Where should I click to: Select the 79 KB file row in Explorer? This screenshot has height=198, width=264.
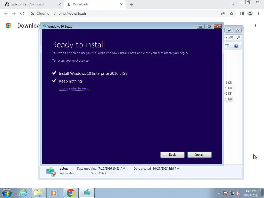[x=228, y=99]
